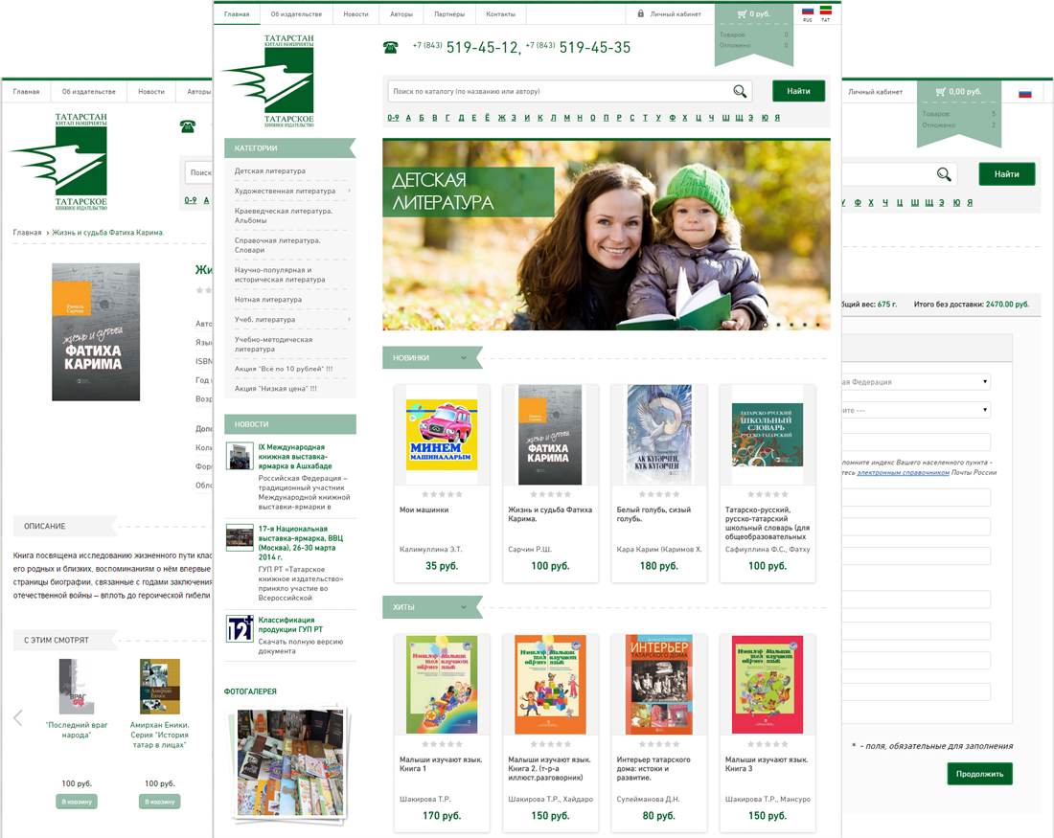The image size is (1054, 838).
Task: Open IX Международная книжная выставка news link
Action: [x=295, y=456]
